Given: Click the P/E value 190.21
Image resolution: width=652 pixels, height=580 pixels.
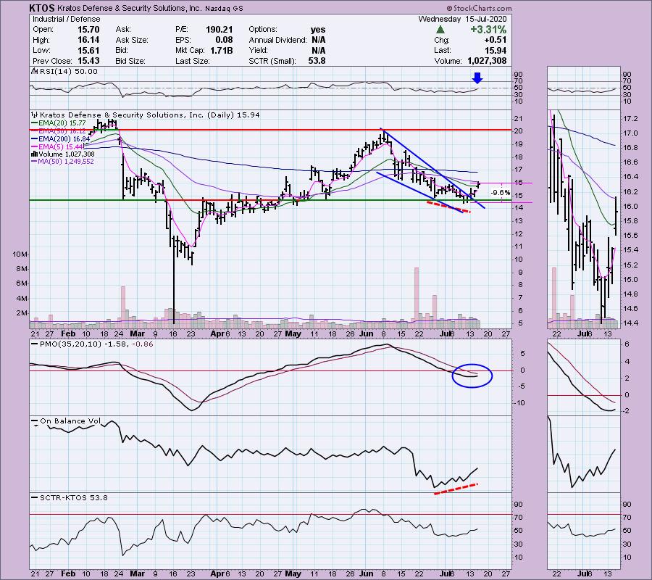Looking at the screenshot, I should click(x=219, y=30).
